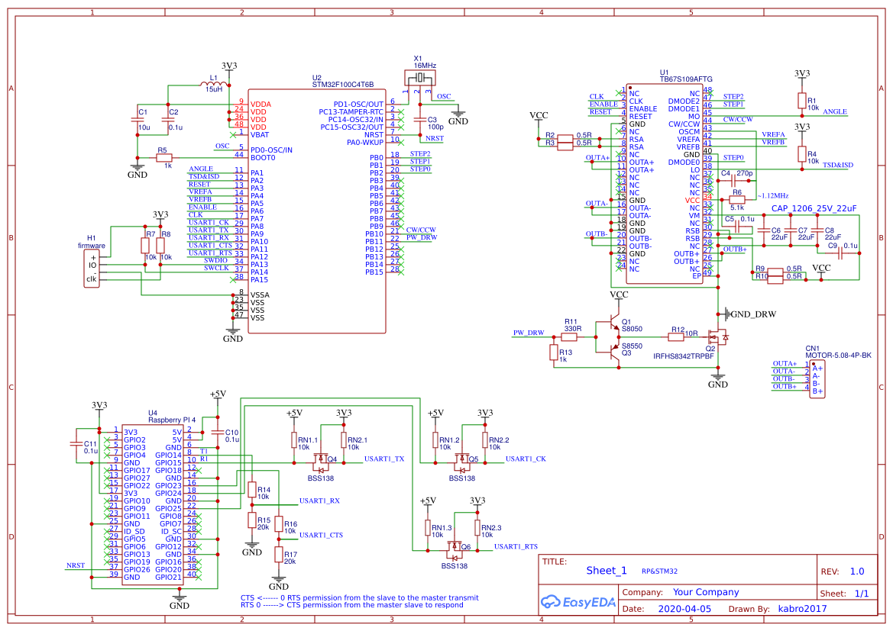Click the 2020-04-05 date field
The height and width of the screenshot is (631, 893).
(683, 609)
